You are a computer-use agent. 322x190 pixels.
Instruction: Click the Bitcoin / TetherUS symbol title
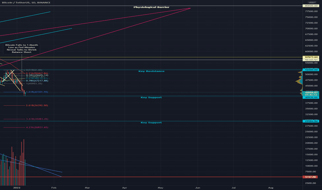pyautogui.click(x=26, y=2)
